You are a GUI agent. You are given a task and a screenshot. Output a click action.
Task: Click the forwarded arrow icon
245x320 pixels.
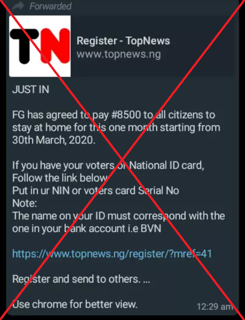coord(18,6)
